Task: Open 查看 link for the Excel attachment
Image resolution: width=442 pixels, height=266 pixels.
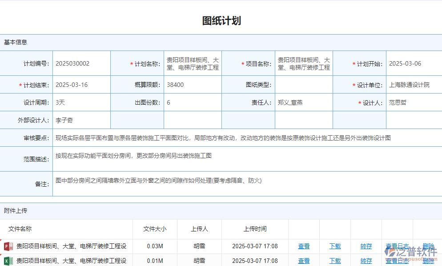Action: [x=304, y=261]
